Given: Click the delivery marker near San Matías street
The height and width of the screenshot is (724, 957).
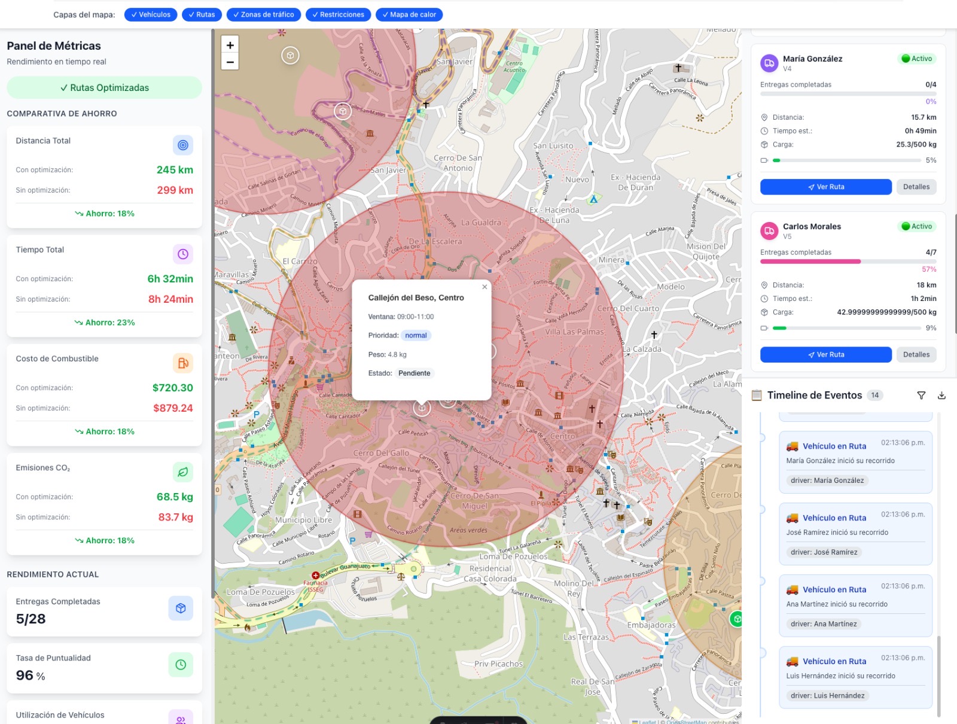Looking at the screenshot, I should (342, 111).
